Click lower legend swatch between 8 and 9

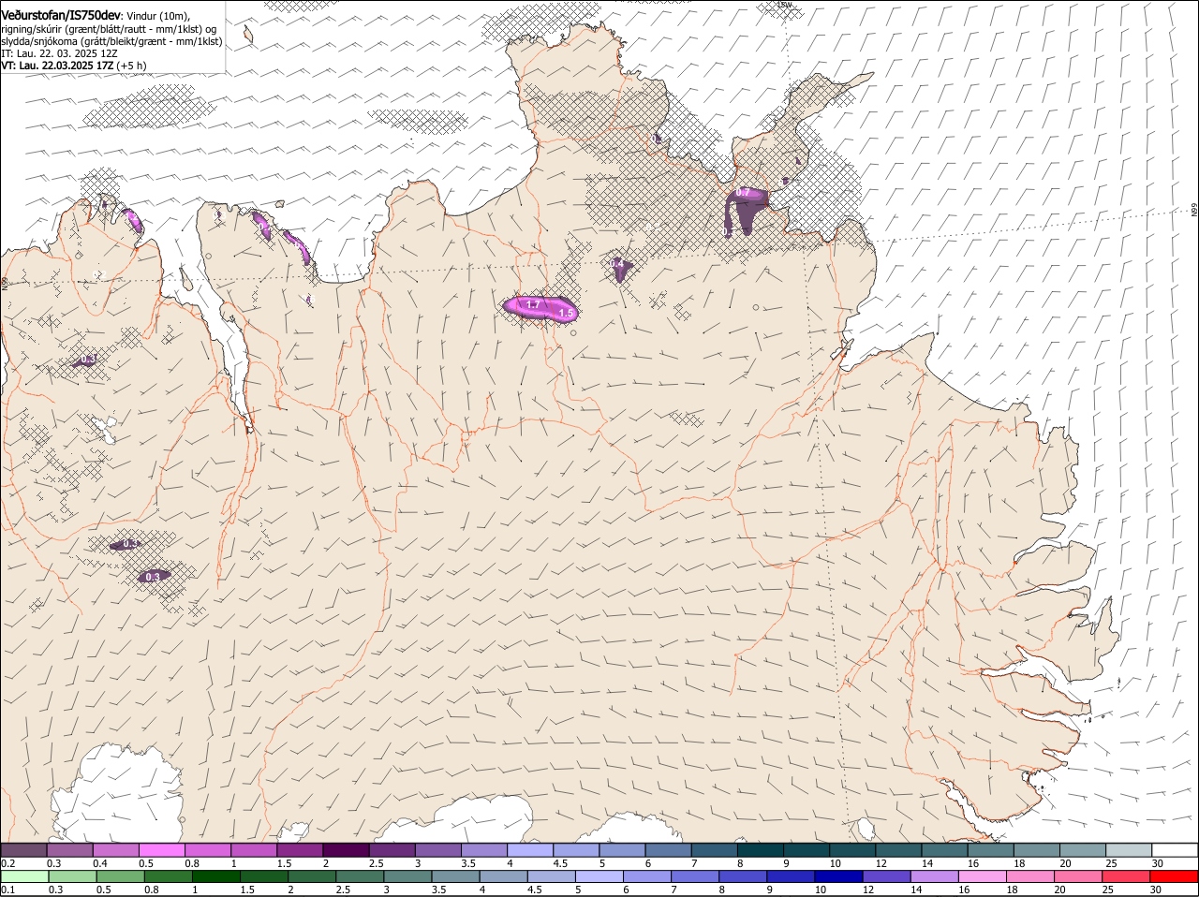click(743, 876)
